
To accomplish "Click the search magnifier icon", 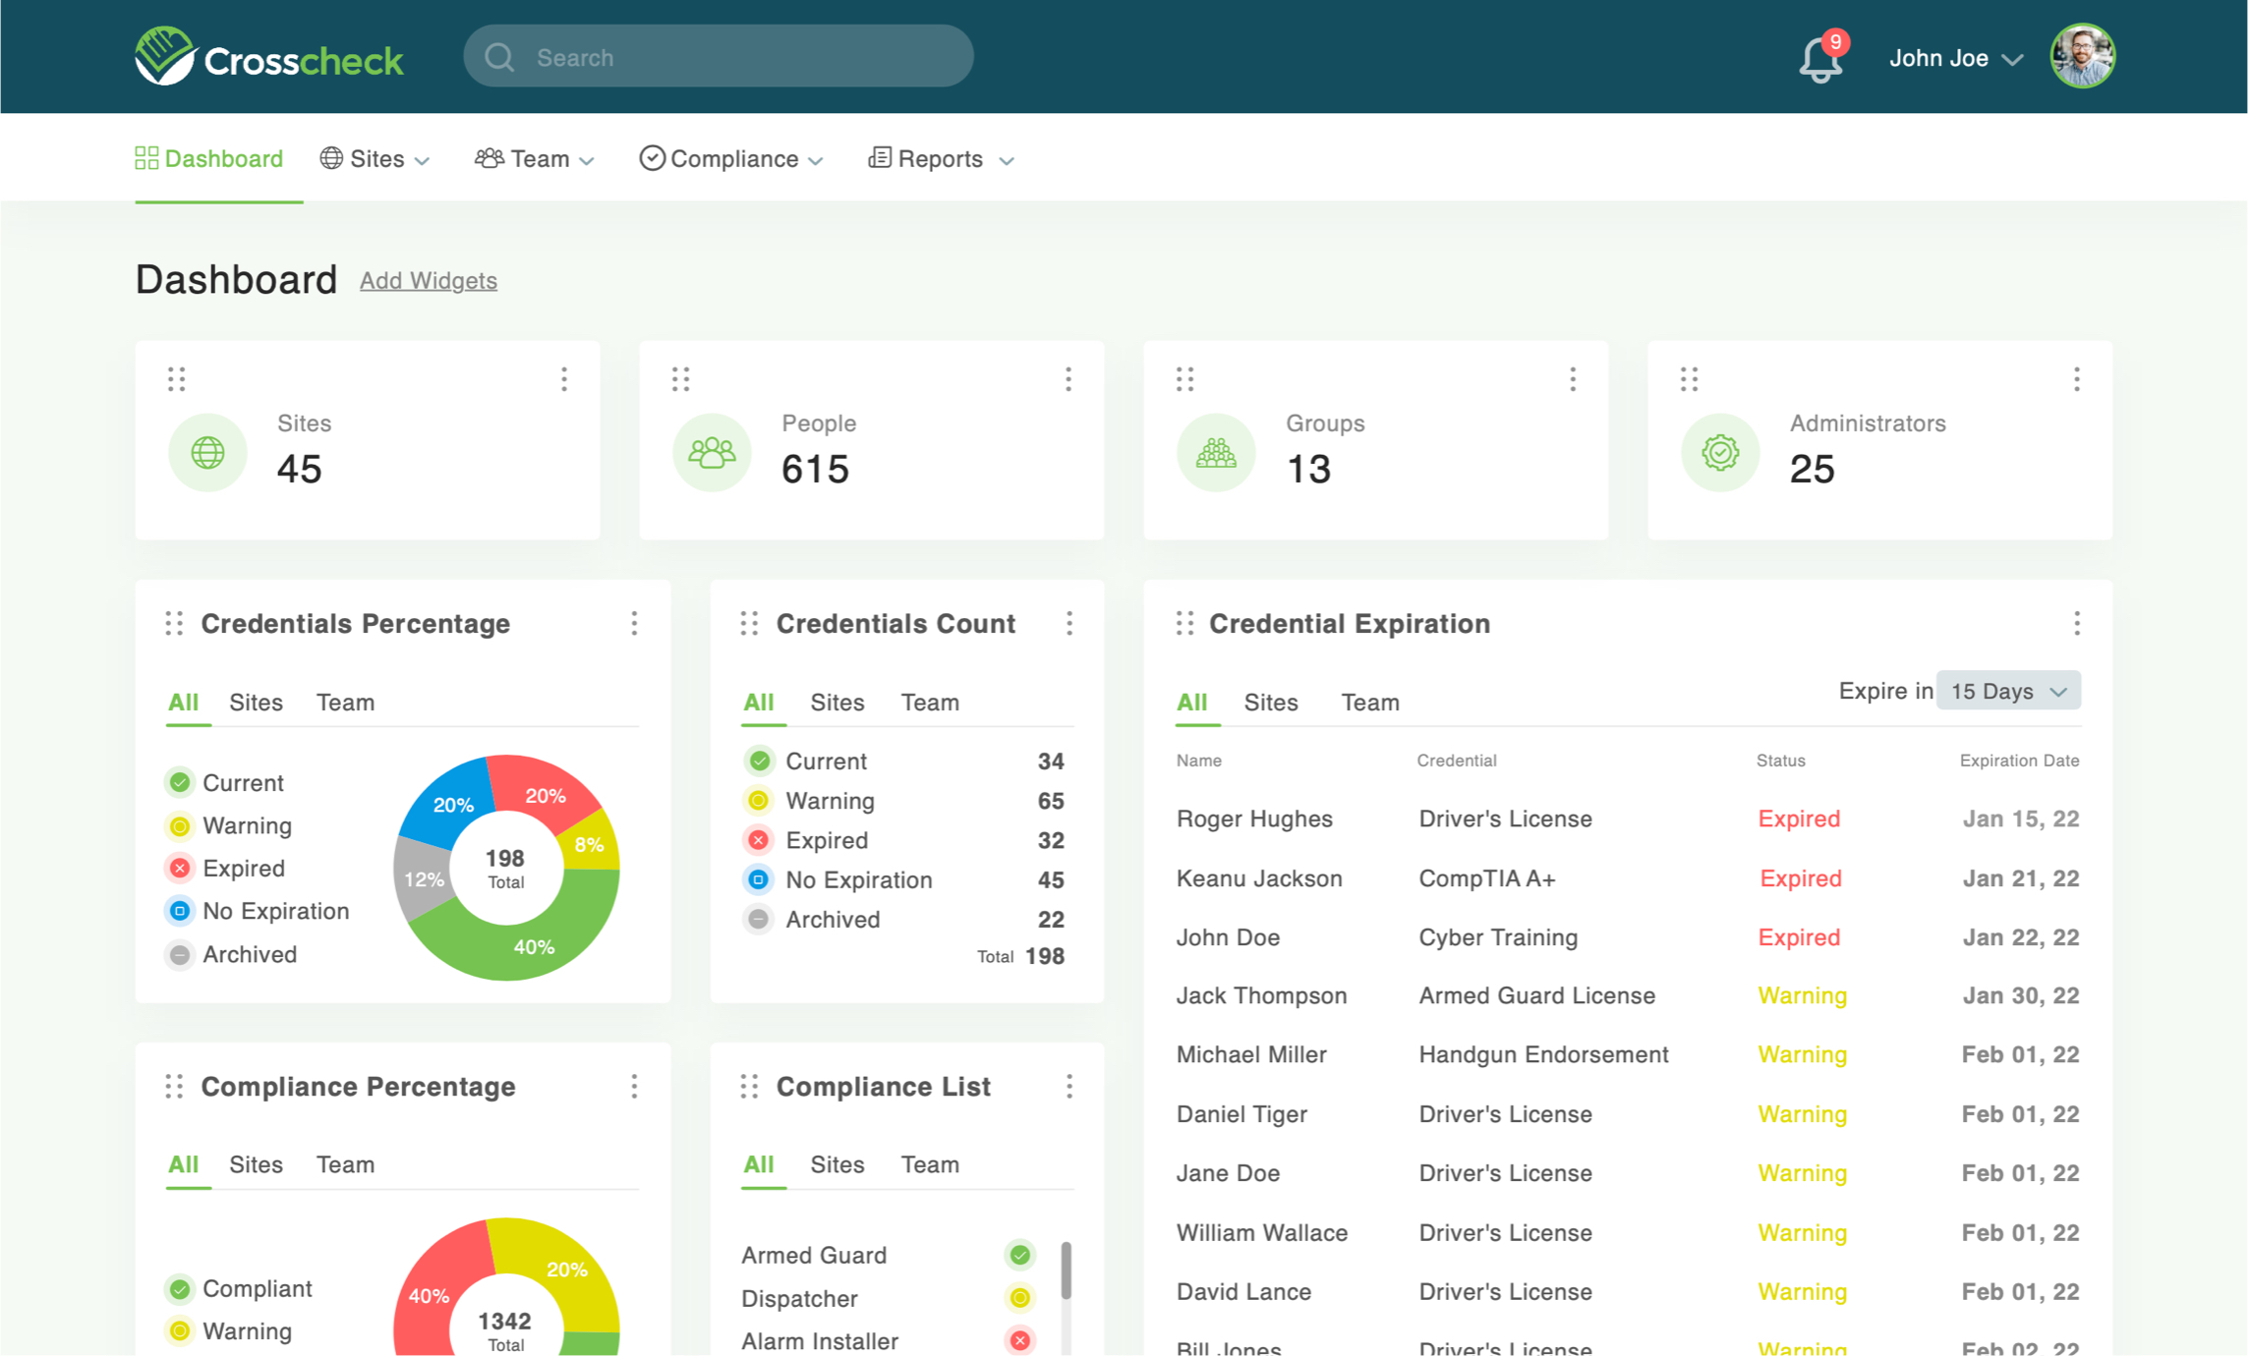I will [x=499, y=57].
